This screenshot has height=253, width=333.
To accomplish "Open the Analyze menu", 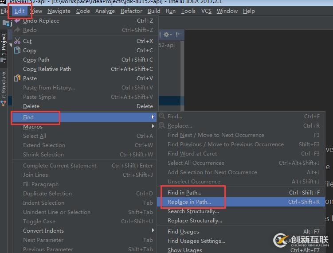I will 105,11.
